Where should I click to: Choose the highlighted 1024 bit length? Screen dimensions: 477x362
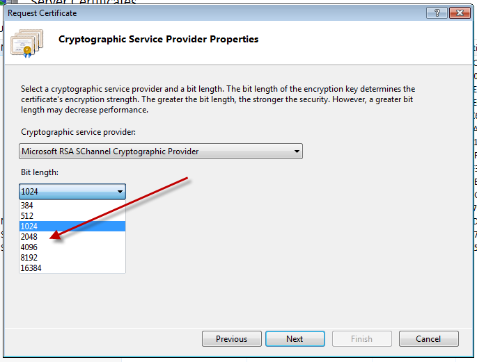pos(29,227)
